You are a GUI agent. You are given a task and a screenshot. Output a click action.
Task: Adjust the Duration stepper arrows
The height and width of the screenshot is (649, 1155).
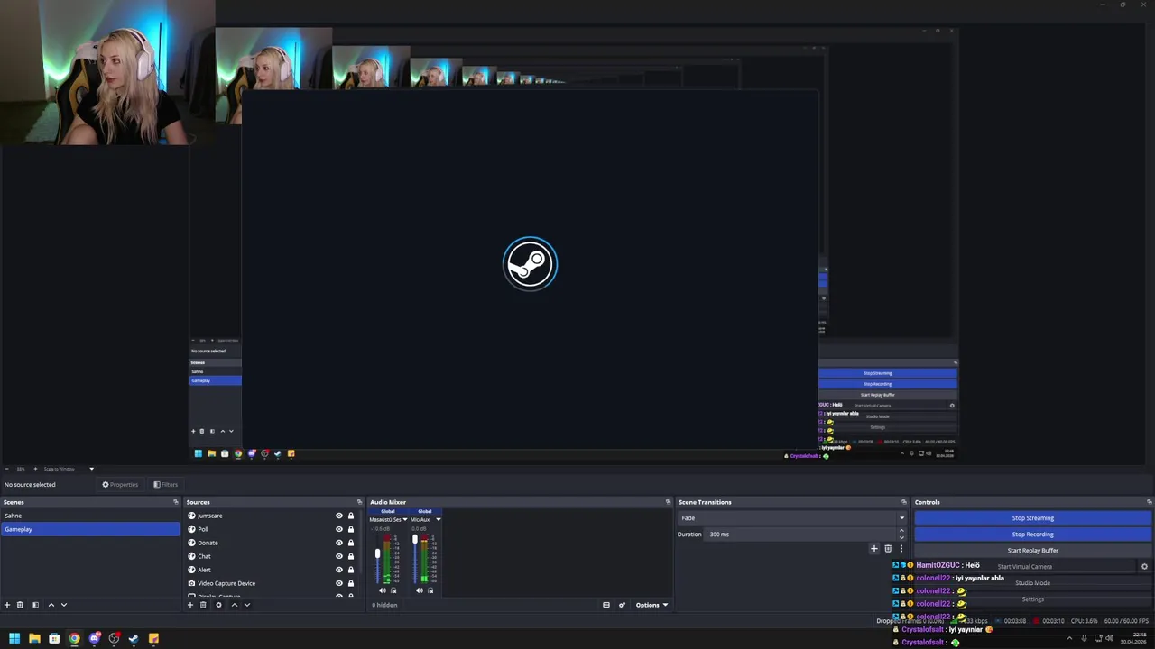tap(901, 534)
